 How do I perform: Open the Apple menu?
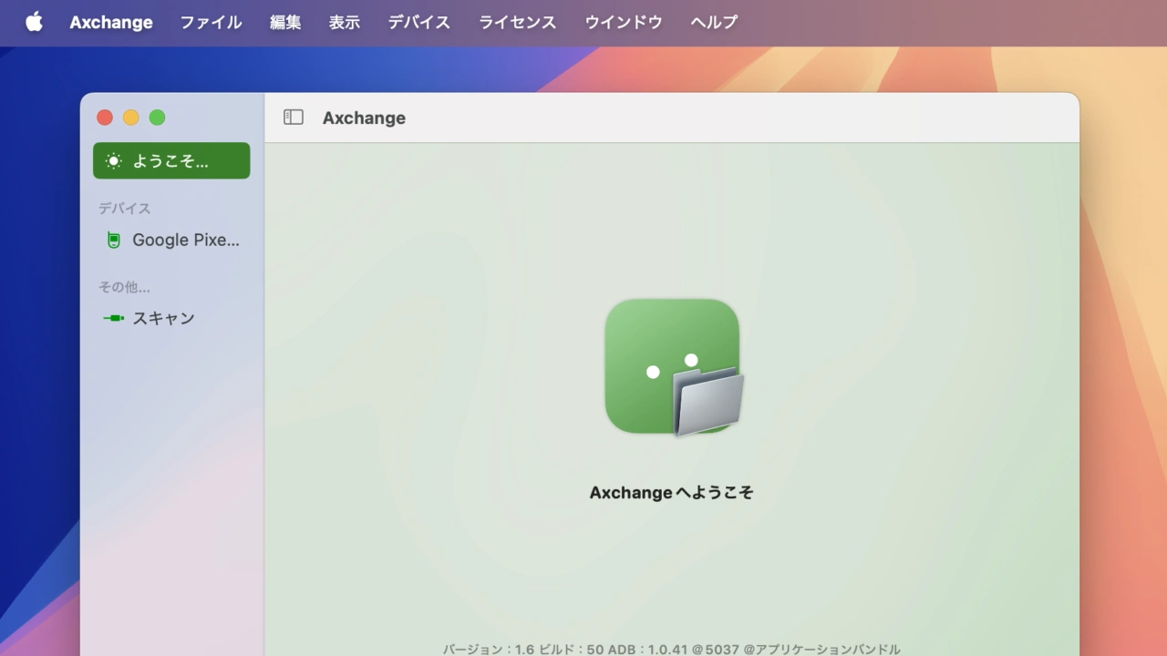click(34, 22)
